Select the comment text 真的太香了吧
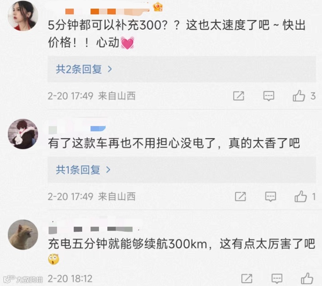 pos(264,143)
